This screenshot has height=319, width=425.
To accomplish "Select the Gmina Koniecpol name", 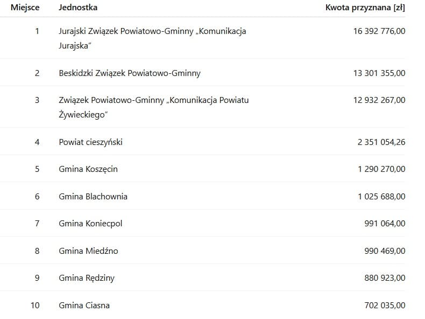I will tap(90, 223).
